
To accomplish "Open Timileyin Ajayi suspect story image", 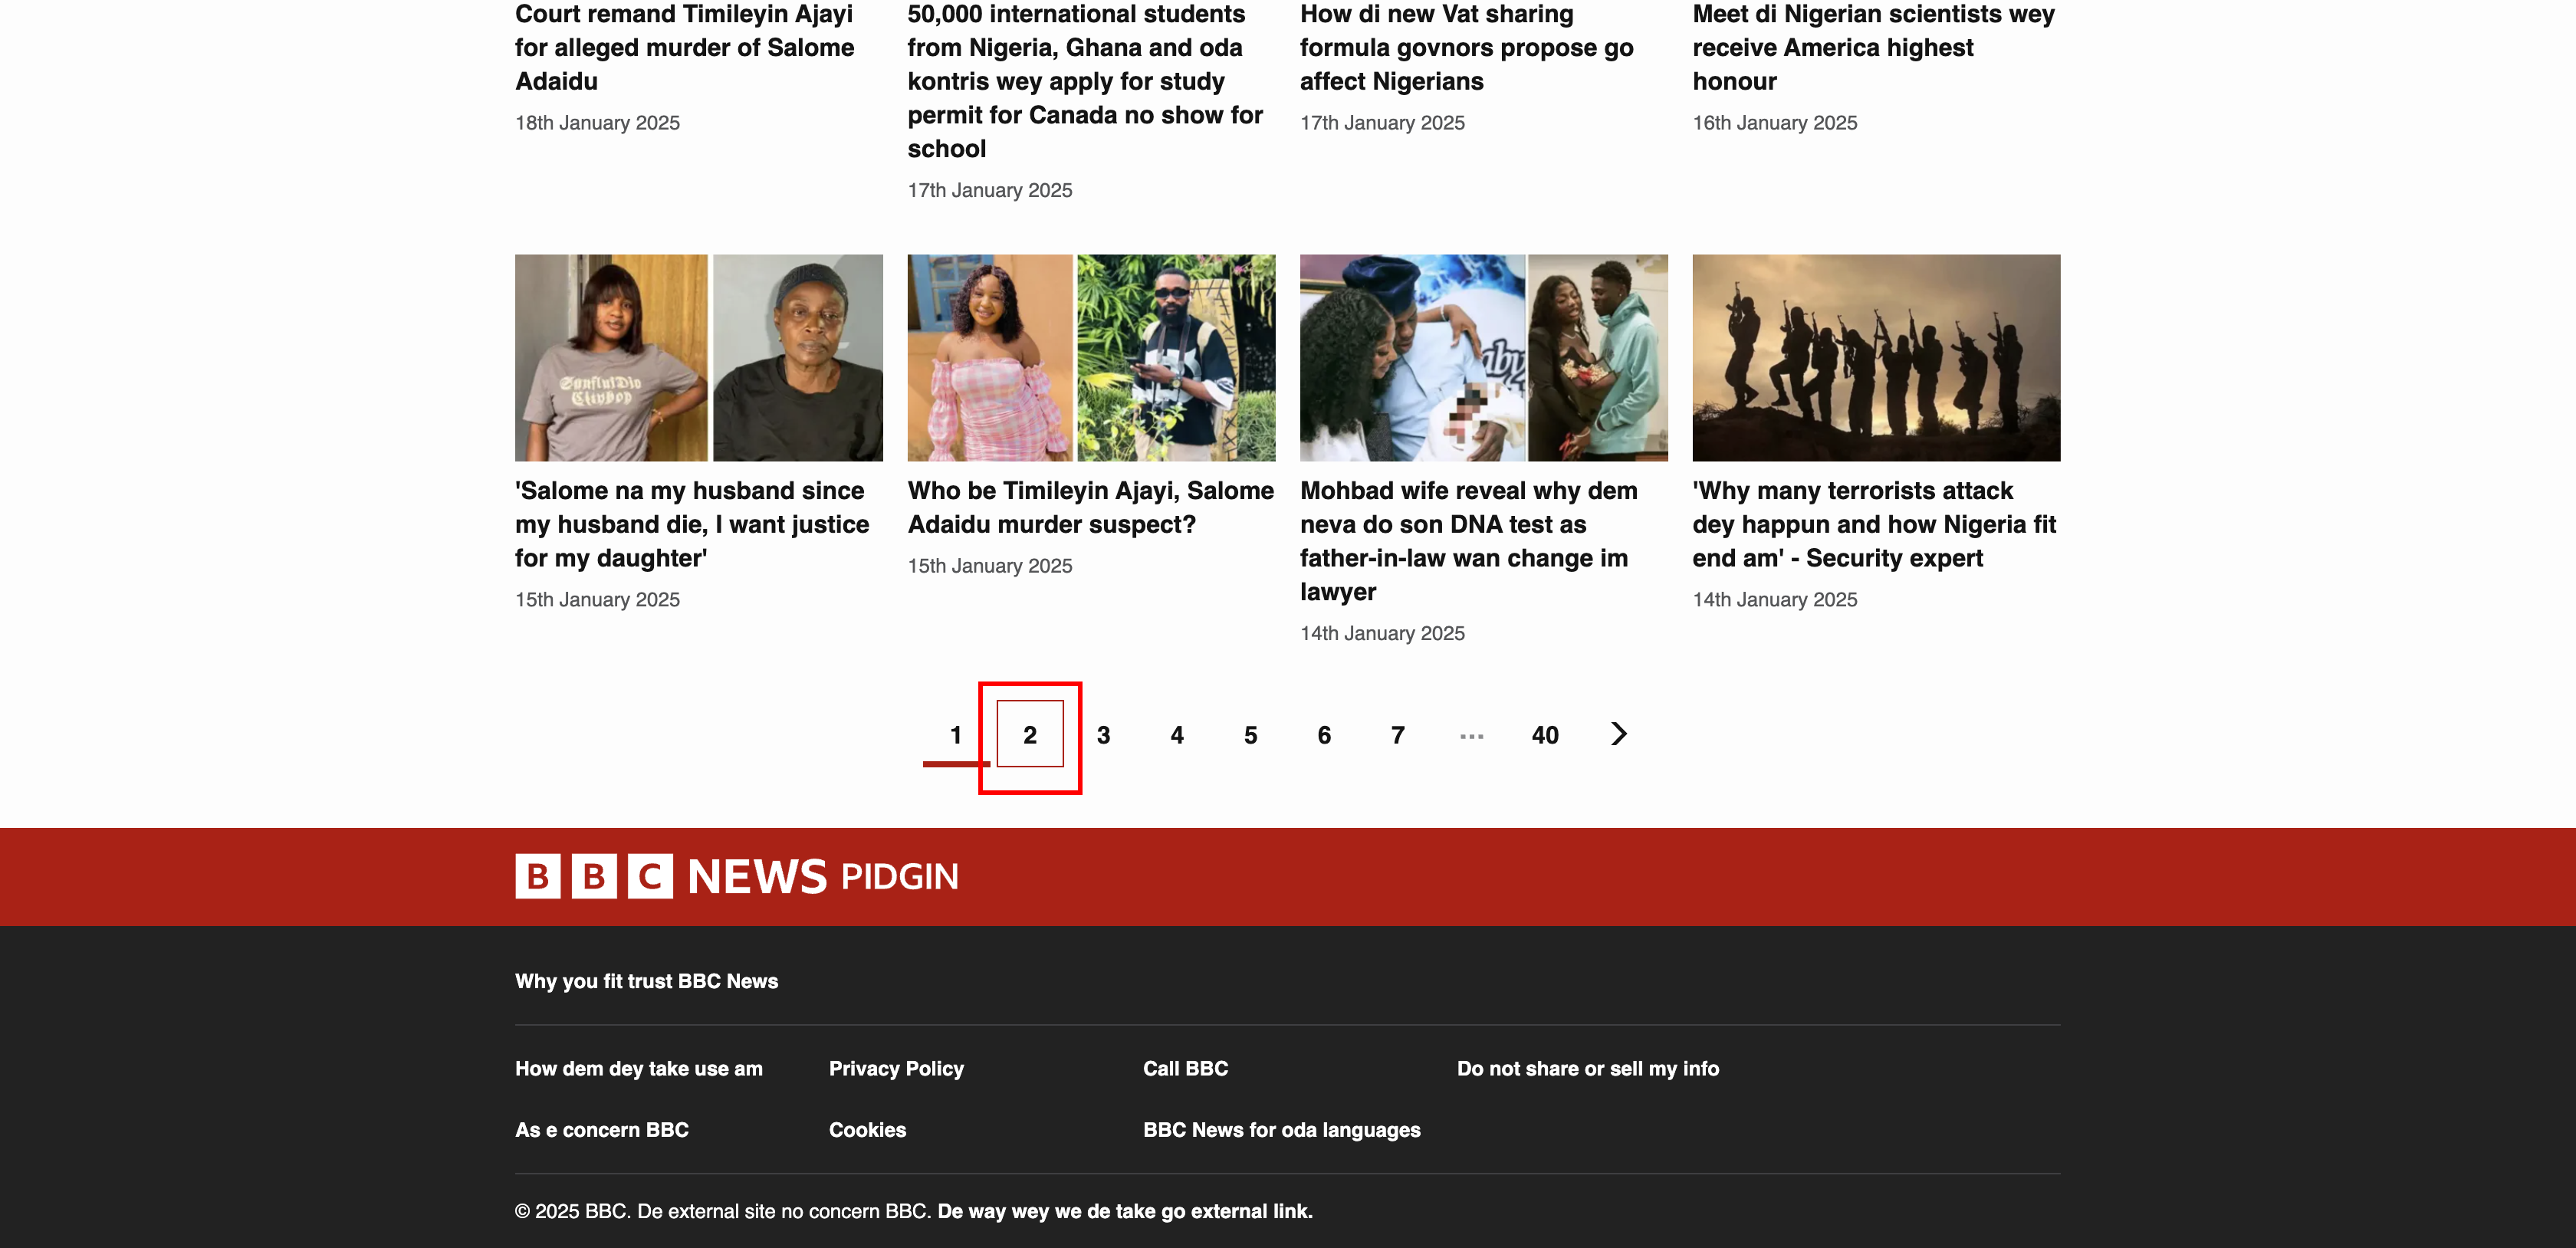I will click(x=1090, y=357).
